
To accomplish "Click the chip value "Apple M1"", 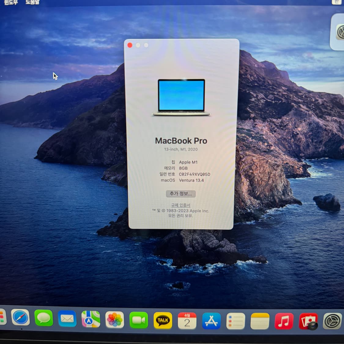I will [x=188, y=162].
